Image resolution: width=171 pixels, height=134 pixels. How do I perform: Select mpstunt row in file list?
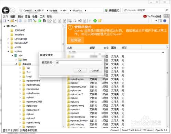[96, 113]
